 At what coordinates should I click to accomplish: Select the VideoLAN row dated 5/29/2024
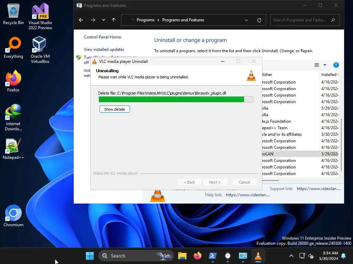pyautogui.click(x=300, y=154)
